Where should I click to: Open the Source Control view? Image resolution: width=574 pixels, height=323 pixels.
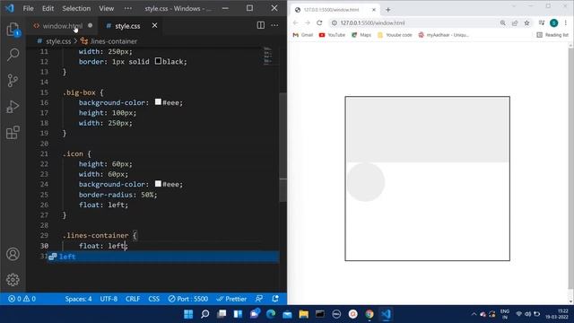(13, 81)
